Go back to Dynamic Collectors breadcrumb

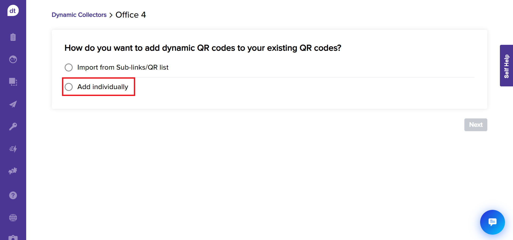[79, 15]
